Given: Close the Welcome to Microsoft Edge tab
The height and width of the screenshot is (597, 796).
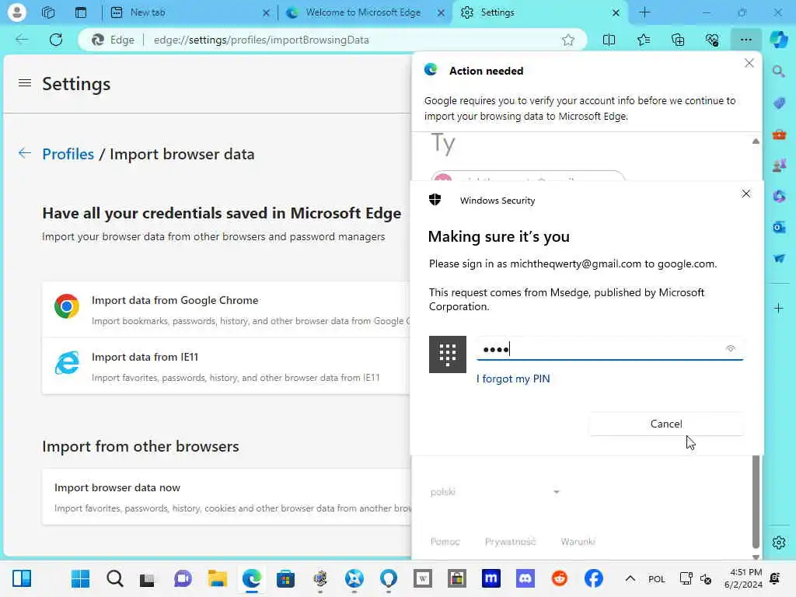Looking at the screenshot, I should point(442,12).
